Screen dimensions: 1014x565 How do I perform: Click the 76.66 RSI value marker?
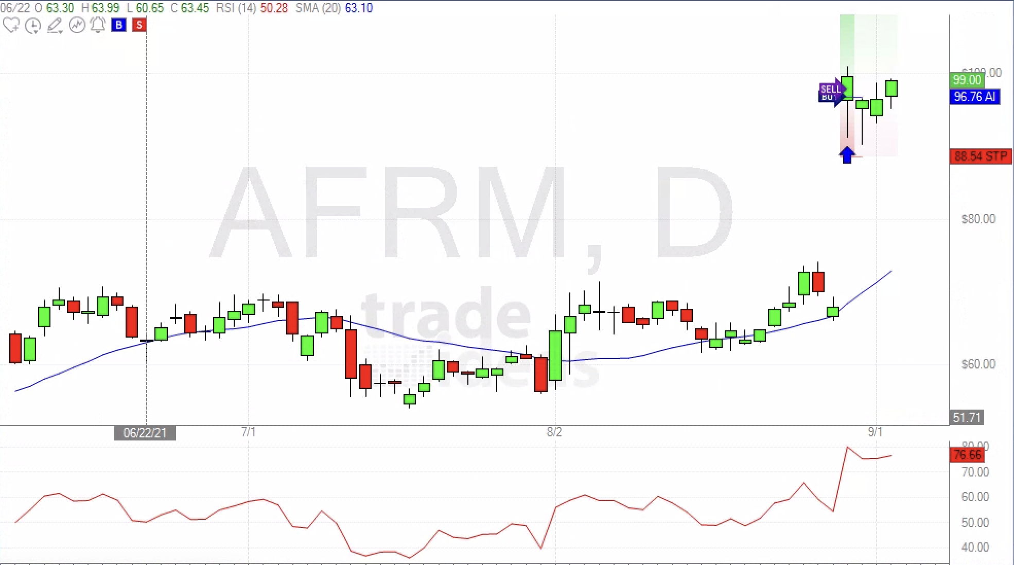pyautogui.click(x=967, y=455)
